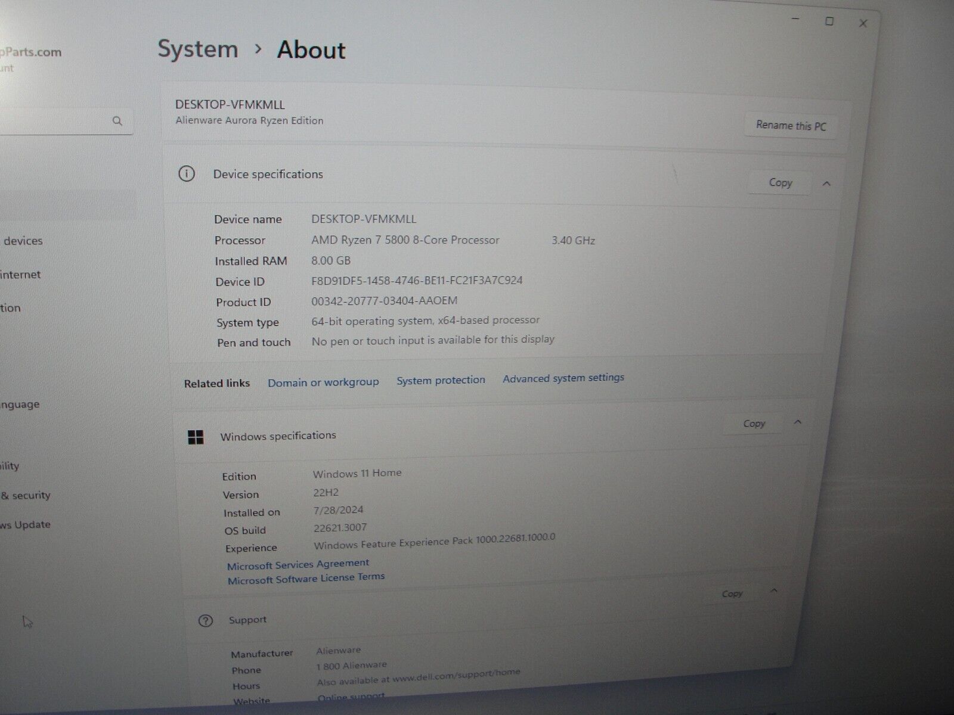Collapse the Support section
Screen dimensions: 954x715
coord(774,590)
